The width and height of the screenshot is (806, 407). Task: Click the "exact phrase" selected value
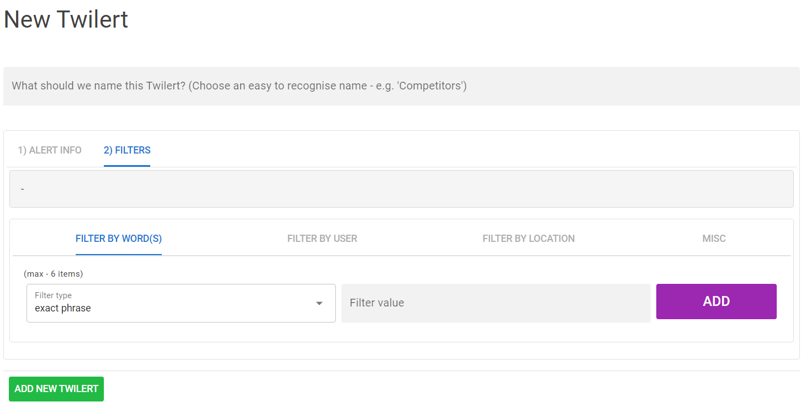coord(63,308)
